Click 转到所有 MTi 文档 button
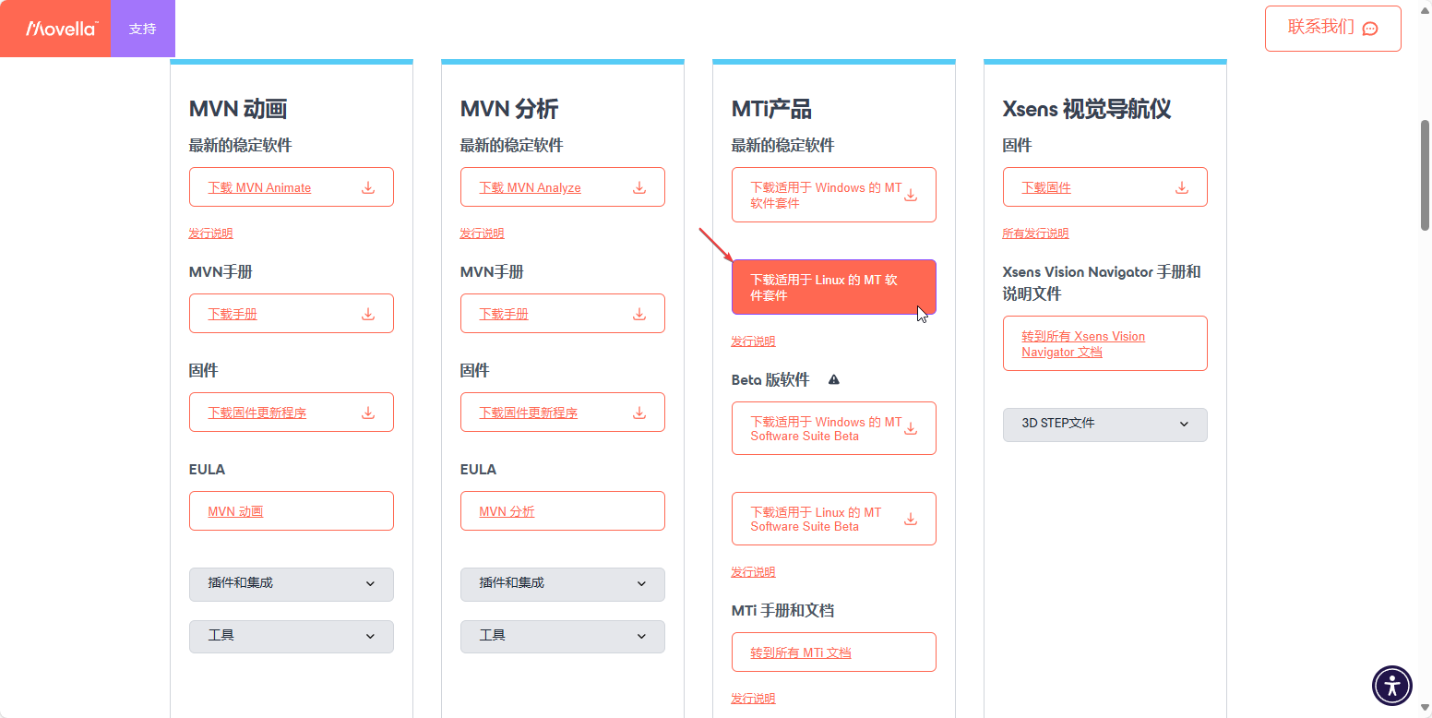This screenshot has height=718, width=1432. tap(834, 652)
